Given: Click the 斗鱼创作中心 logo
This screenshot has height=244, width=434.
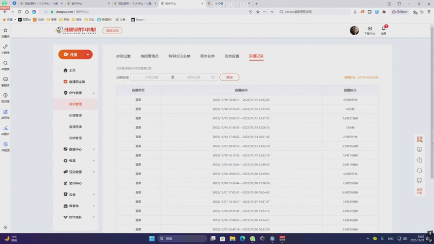Looking at the screenshot, I should click(x=75, y=30).
